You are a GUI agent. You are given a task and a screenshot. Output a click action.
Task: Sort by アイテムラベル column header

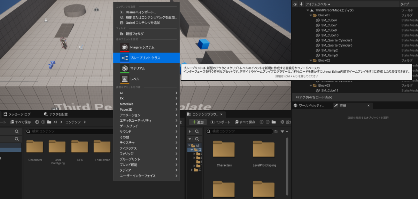point(316,4)
